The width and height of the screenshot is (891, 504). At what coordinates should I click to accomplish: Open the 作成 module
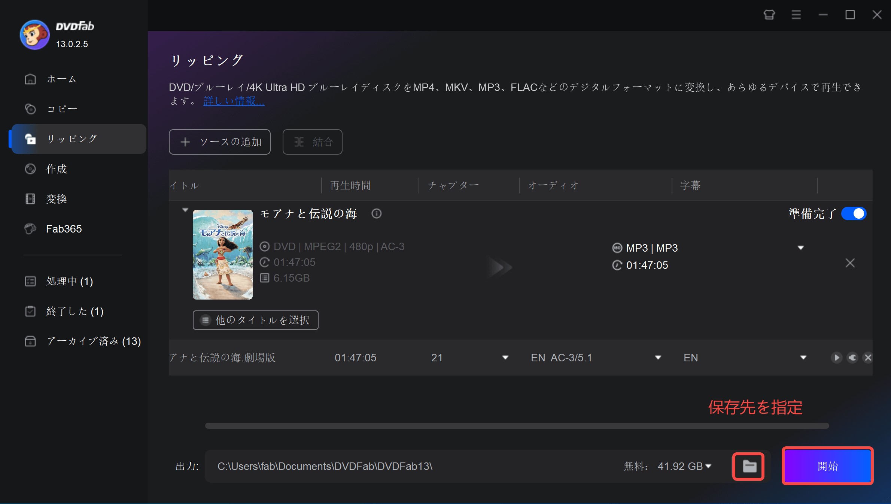click(x=79, y=169)
